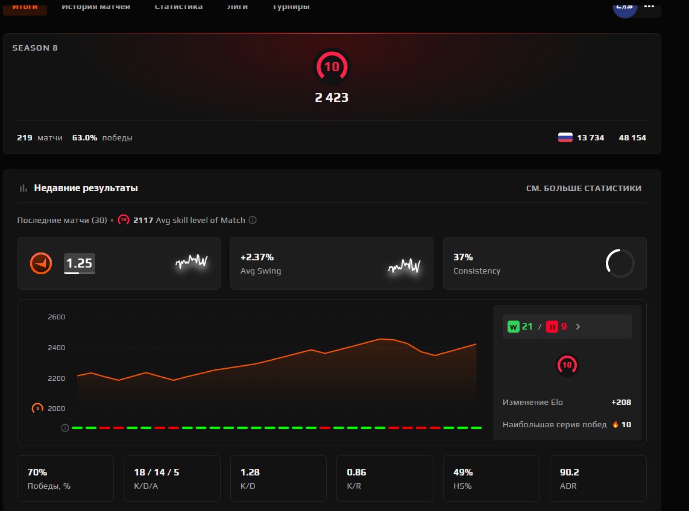Click the Russian flag country ranking icon
The image size is (689, 511).
click(565, 137)
